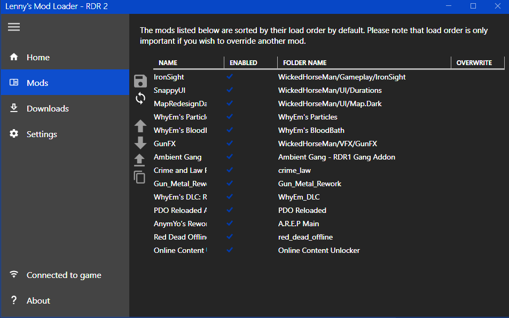
Task: Maximize the Lenny's Mod Loader window
Action: pos(473,6)
